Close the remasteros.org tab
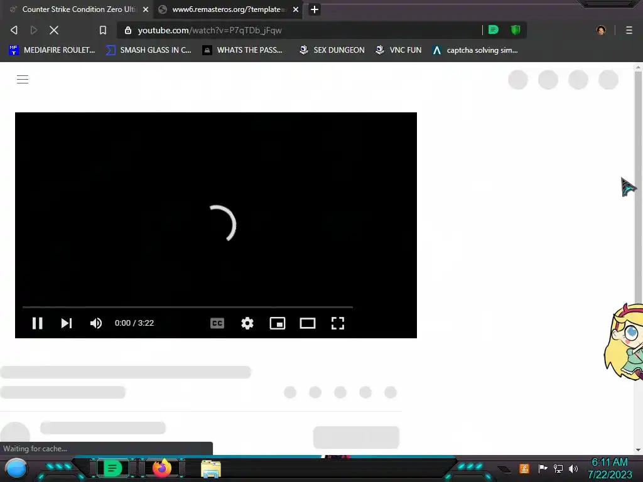This screenshot has height=482, width=643. click(x=296, y=9)
